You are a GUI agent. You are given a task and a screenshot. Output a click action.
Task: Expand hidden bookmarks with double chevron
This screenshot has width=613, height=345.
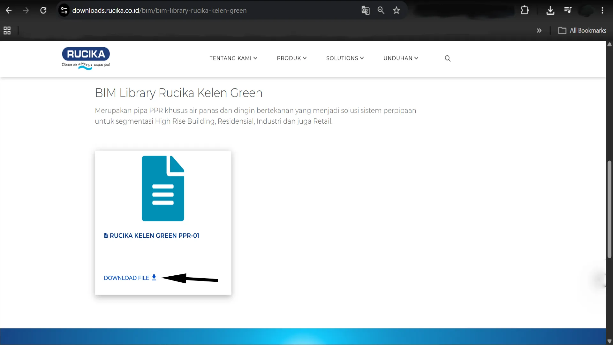point(539,31)
